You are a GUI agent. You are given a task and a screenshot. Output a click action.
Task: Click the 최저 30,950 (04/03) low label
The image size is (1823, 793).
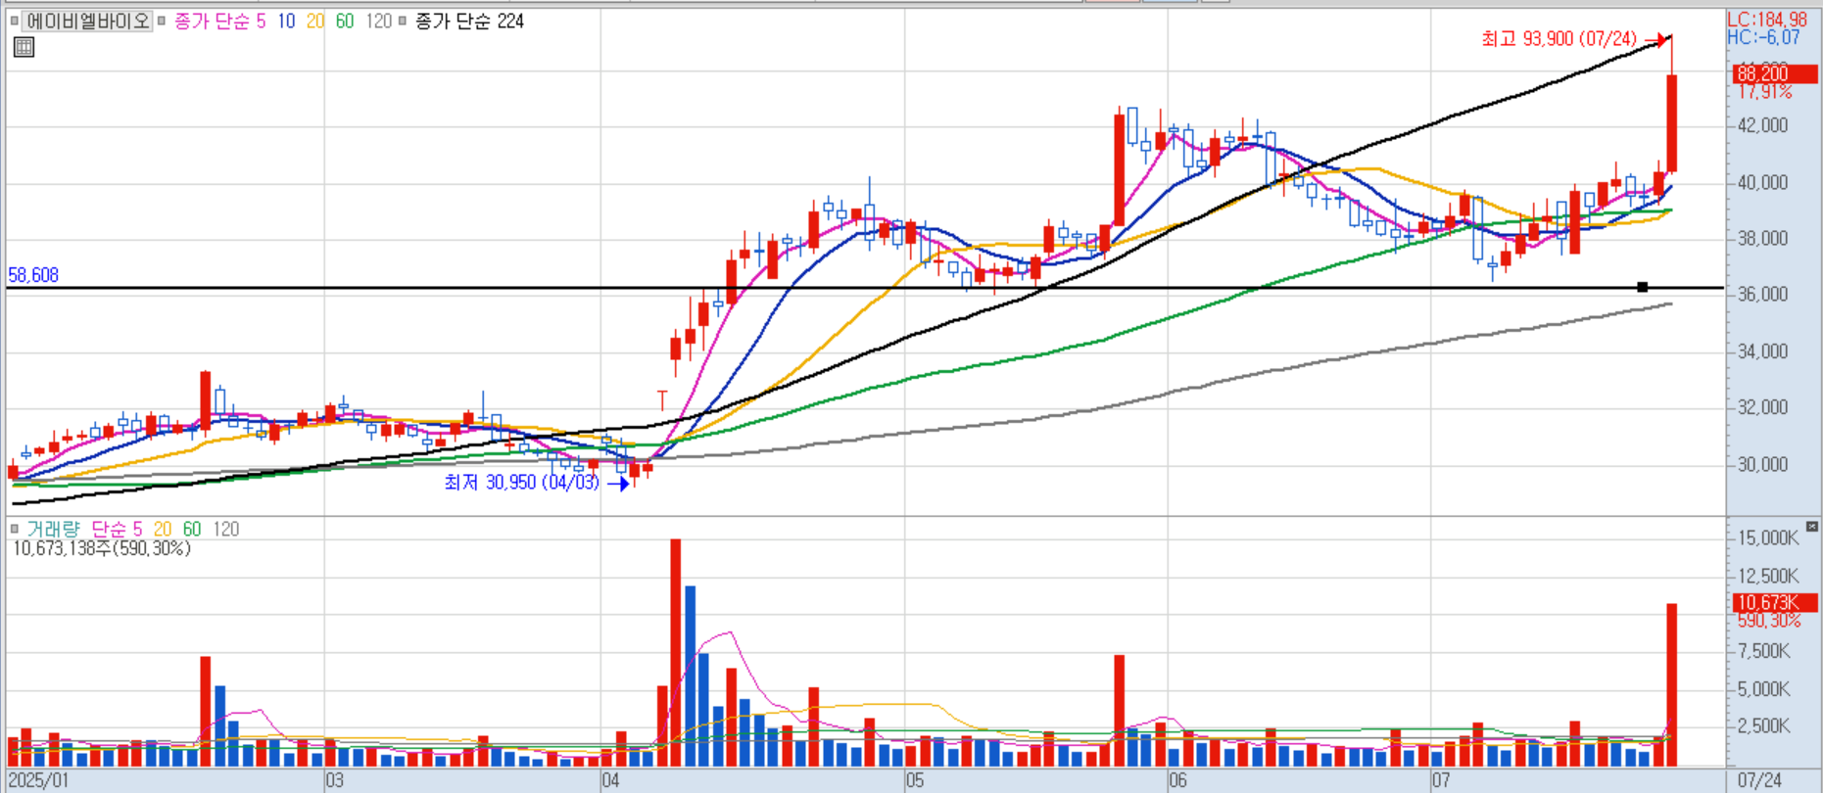[521, 482]
